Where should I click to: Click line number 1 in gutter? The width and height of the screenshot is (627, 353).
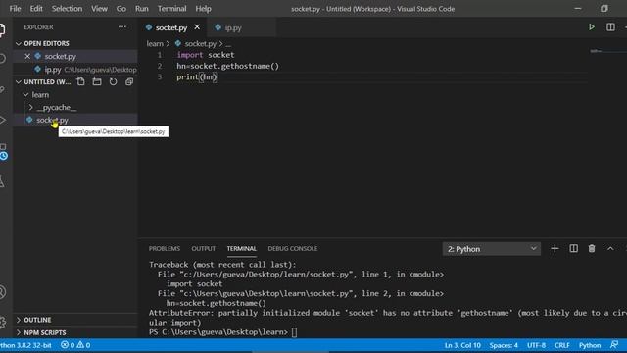(x=160, y=55)
